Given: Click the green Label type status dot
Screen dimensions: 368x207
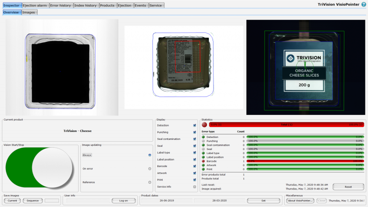Looking at the screenshot, I should pyautogui.click(x=203, y=153).
